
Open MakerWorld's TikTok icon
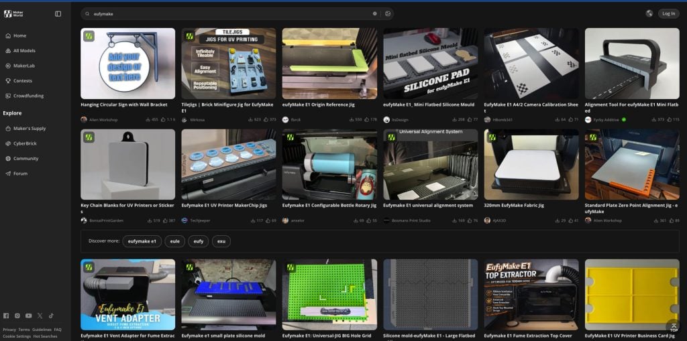pos(51,316)
